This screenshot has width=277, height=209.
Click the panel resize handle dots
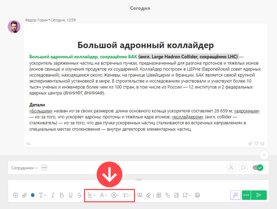click(x=139, y=179)
